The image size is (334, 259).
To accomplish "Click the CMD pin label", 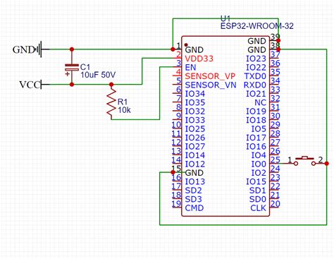I will pos(194,208).
